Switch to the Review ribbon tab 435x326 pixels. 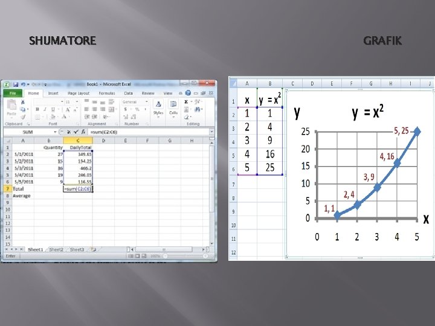(x=148, y=94)
